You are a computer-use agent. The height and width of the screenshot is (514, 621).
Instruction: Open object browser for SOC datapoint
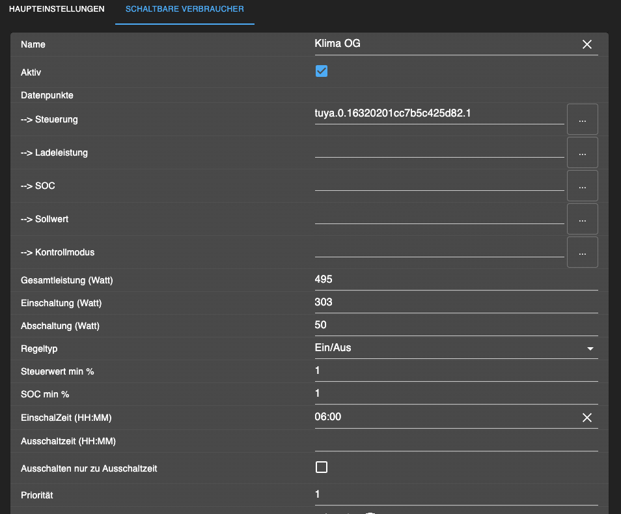tap(582, 186)
